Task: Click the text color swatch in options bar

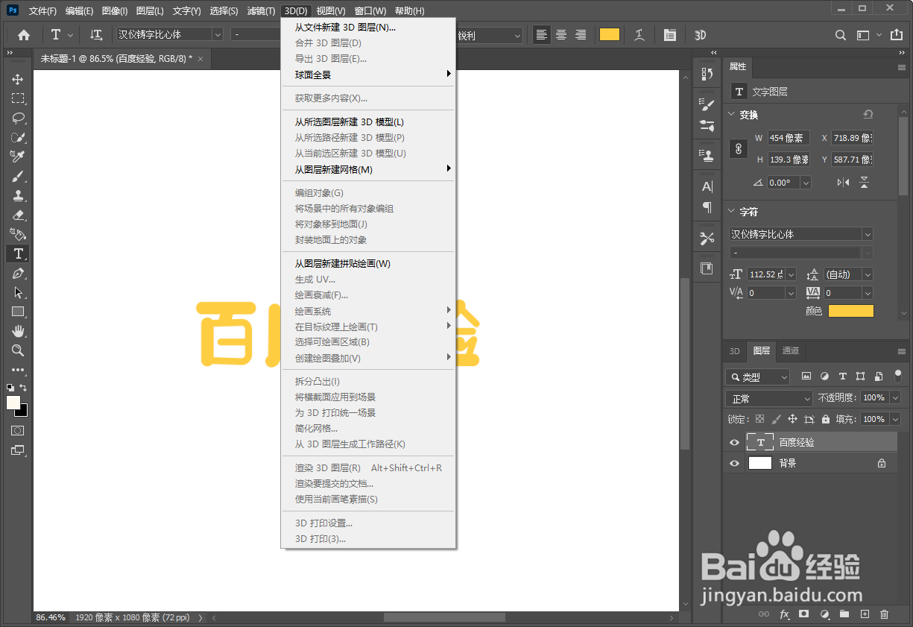Action: click(610, 34)
